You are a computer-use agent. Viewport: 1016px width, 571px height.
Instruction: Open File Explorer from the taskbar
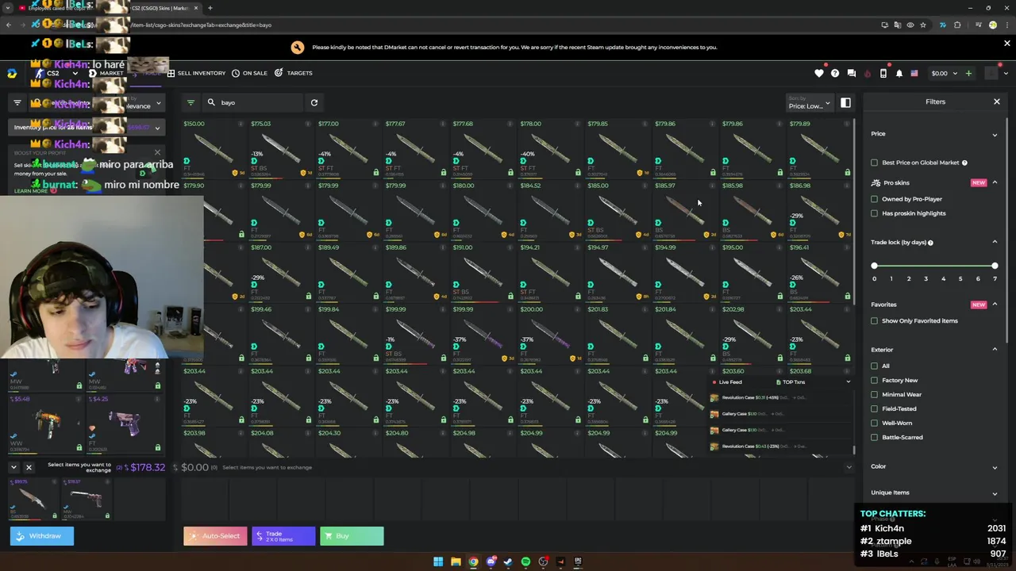(456, 561)
